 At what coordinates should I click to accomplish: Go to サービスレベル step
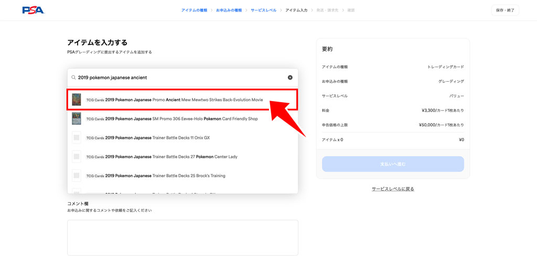264,10
